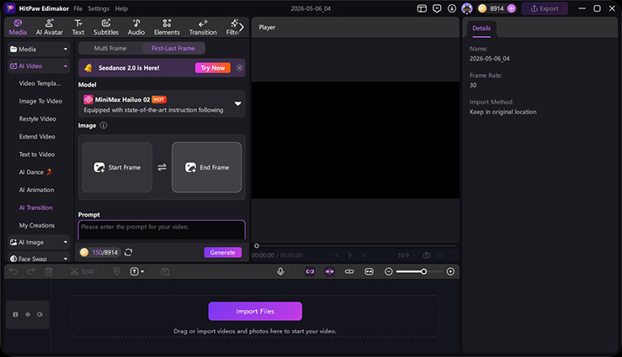Image resolution: width=622 pixels, height=357 pixels.
Task: Zoom out timeline with minus icon
Action: click(389, 271)
